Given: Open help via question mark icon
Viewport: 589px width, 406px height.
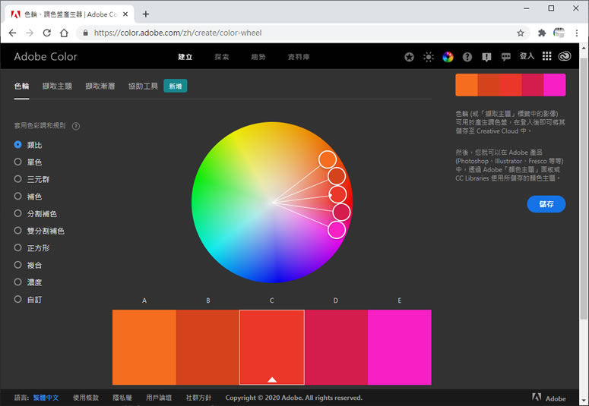Looking at the screenshot, I should [467, 57].
